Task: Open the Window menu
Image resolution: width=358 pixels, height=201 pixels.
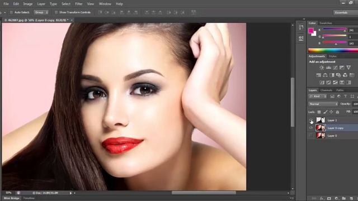Action: pyautogui.click(x=105, y=4)
